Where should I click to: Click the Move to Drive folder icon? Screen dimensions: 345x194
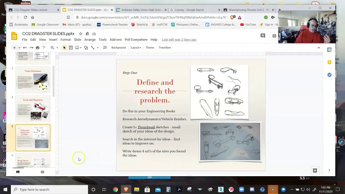87,34
